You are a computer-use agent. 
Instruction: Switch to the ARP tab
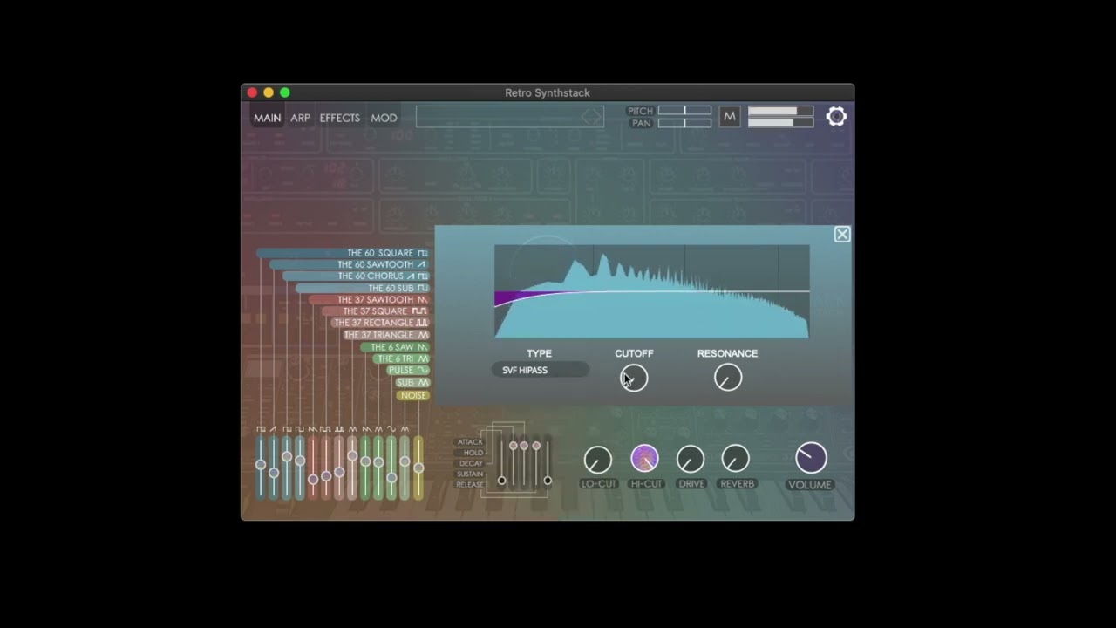pyautogui.click(x=300, y=118)
